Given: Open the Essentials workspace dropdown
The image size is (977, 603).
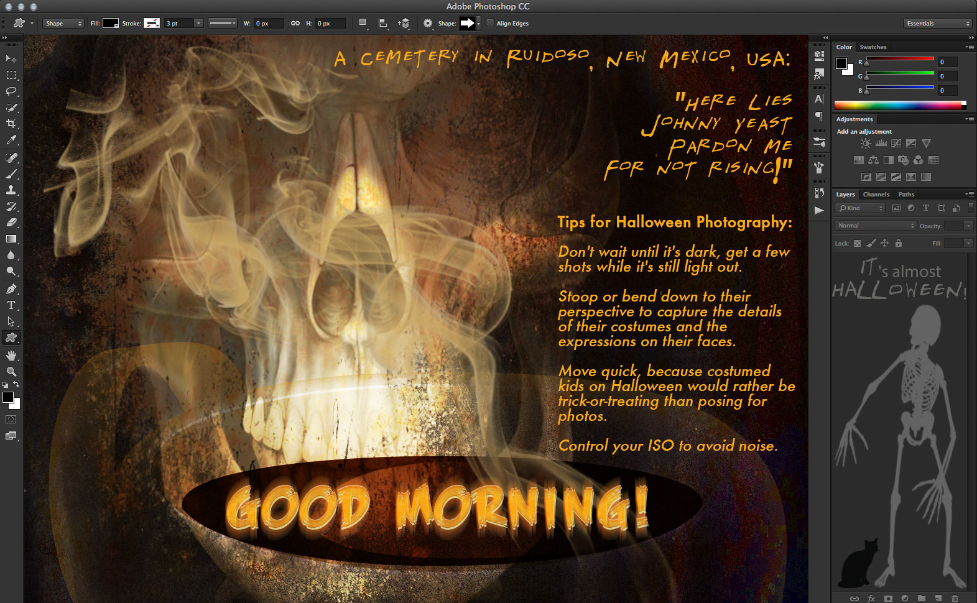Looking at the screenshot, I should [x=937, y=24].
